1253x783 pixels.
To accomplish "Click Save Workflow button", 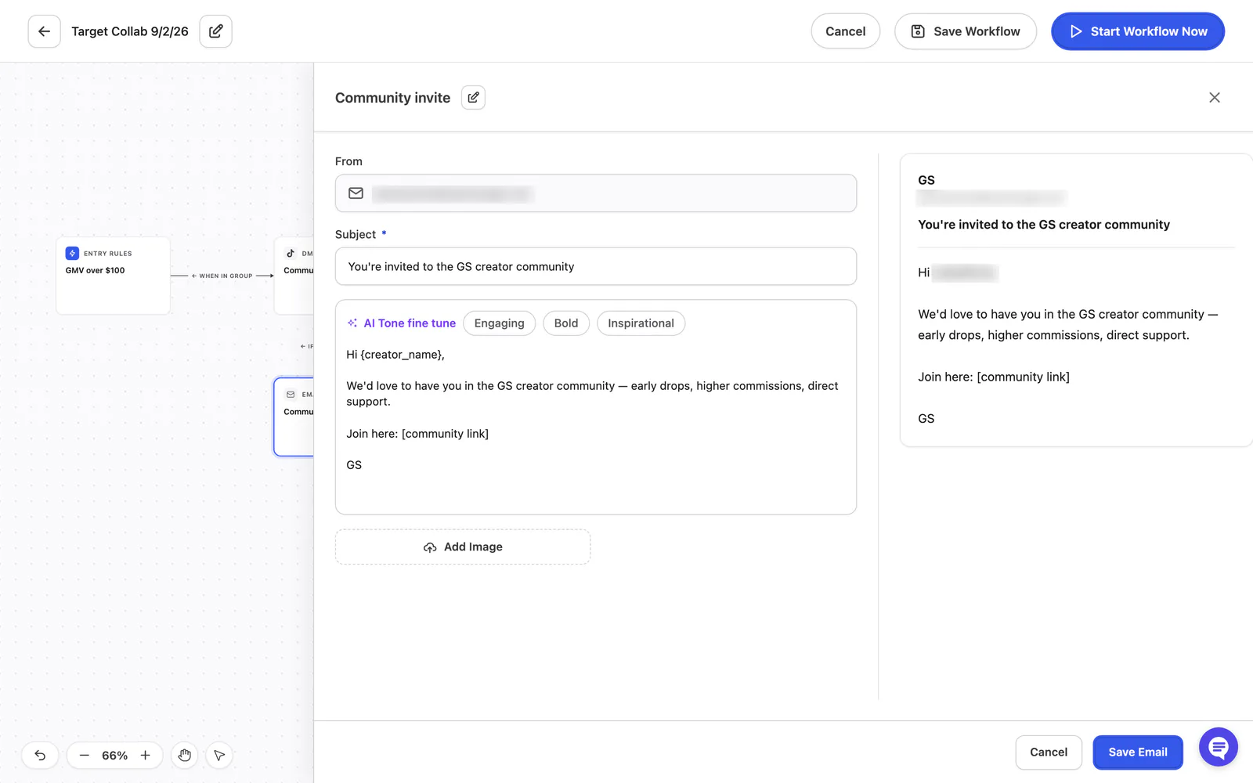I will (965, 31).
